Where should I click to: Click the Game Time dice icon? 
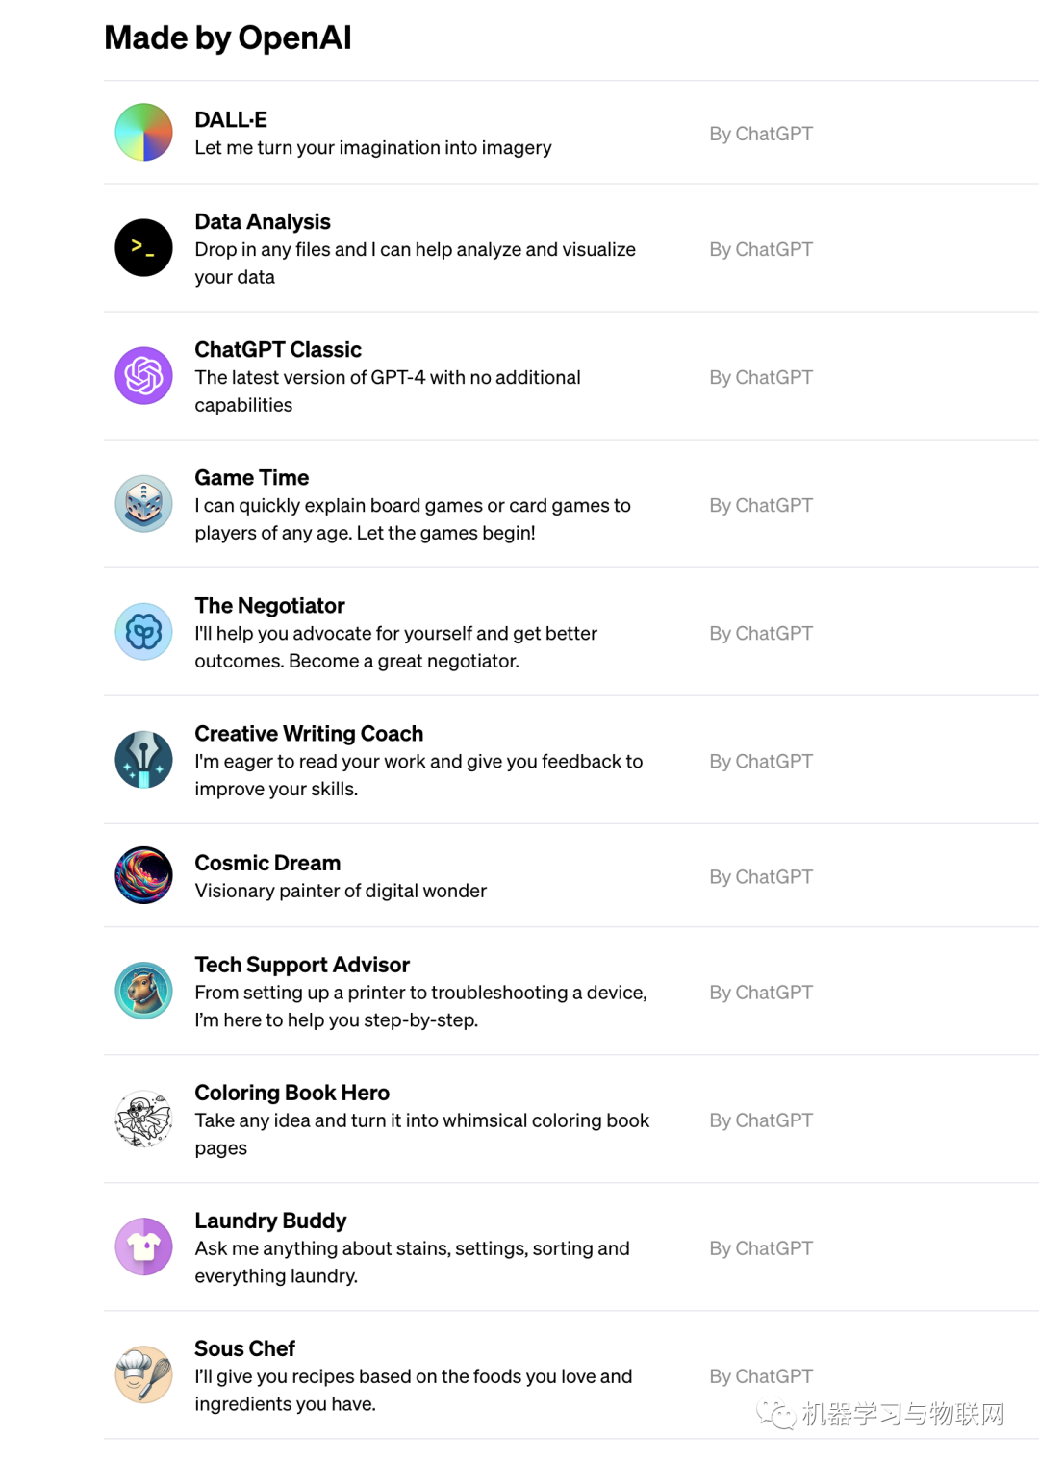coord(143,504)
